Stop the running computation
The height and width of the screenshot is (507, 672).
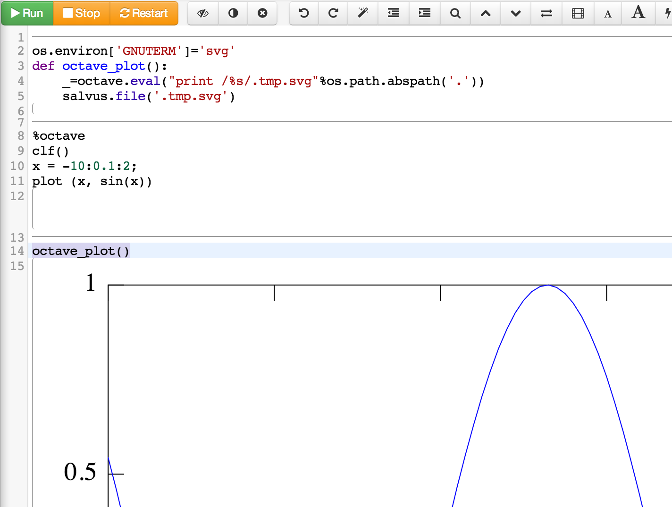(82, 13)
